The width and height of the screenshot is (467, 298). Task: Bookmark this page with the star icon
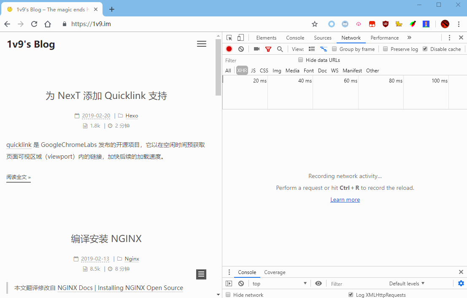(x=315, y=24)
